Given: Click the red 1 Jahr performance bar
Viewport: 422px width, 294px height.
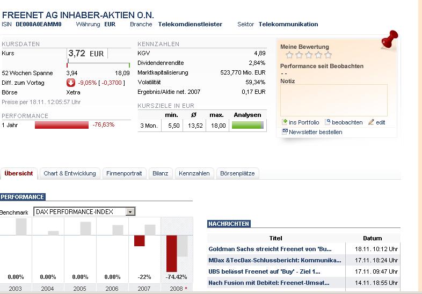Looking at the screenshot, I should 62,125.
